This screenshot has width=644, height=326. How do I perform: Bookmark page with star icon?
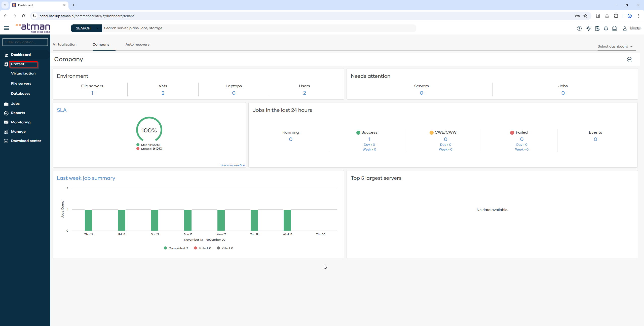(x=585, y=16)
